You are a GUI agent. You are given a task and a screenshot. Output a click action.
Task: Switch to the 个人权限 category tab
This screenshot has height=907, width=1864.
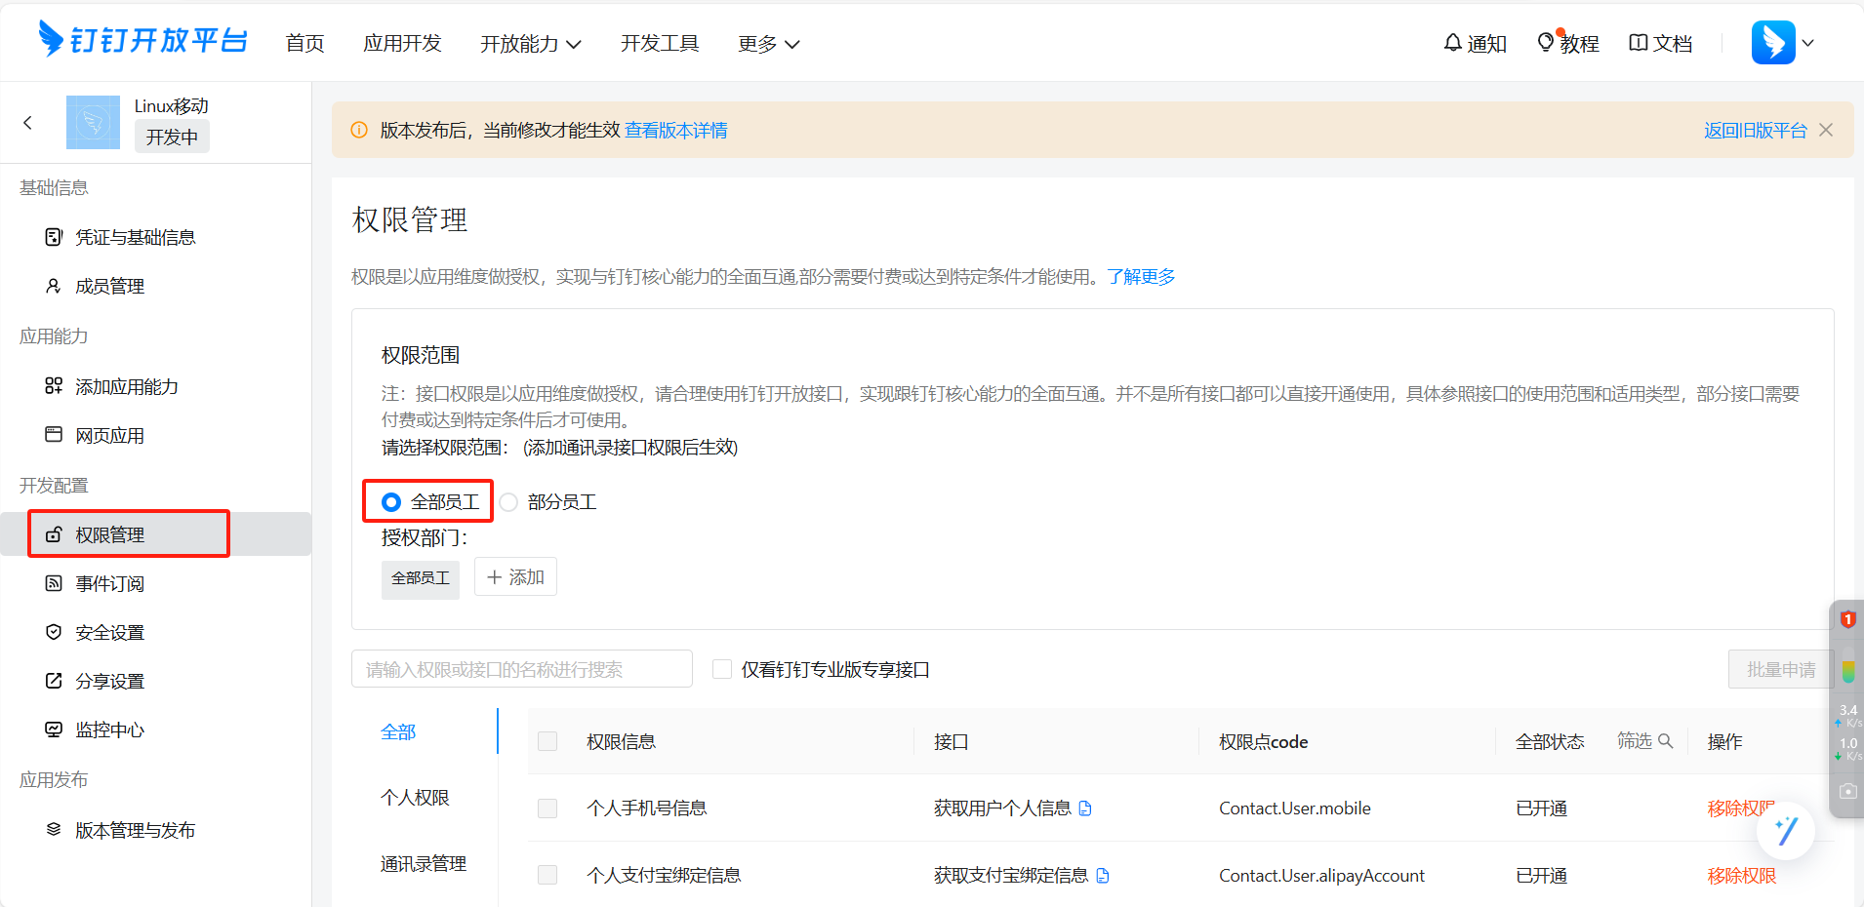point(415,798)
